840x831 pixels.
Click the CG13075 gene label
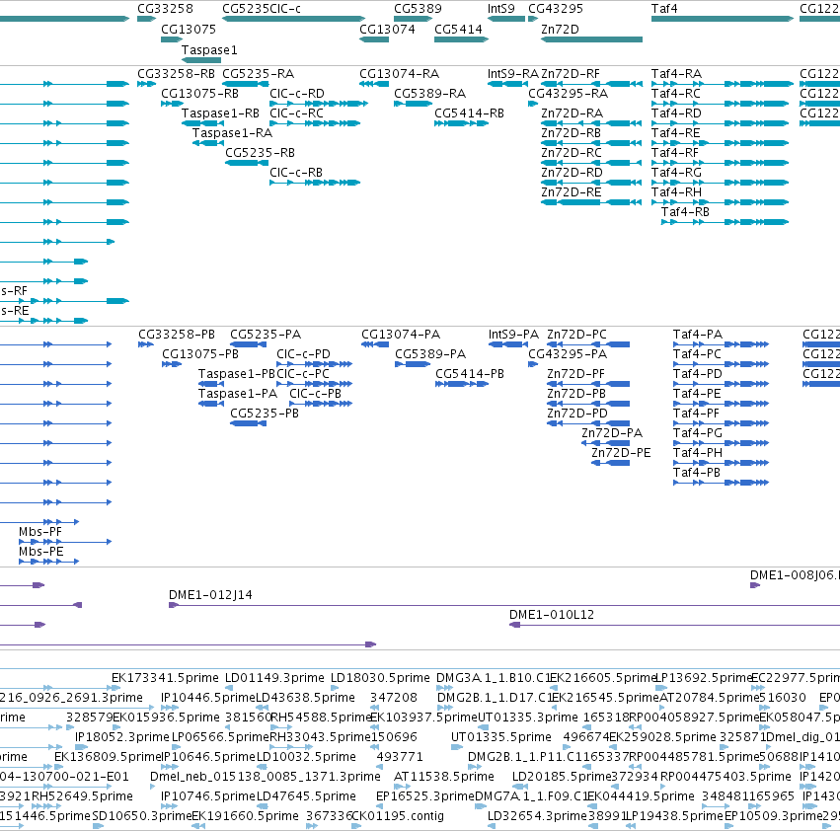click(189, 30)
